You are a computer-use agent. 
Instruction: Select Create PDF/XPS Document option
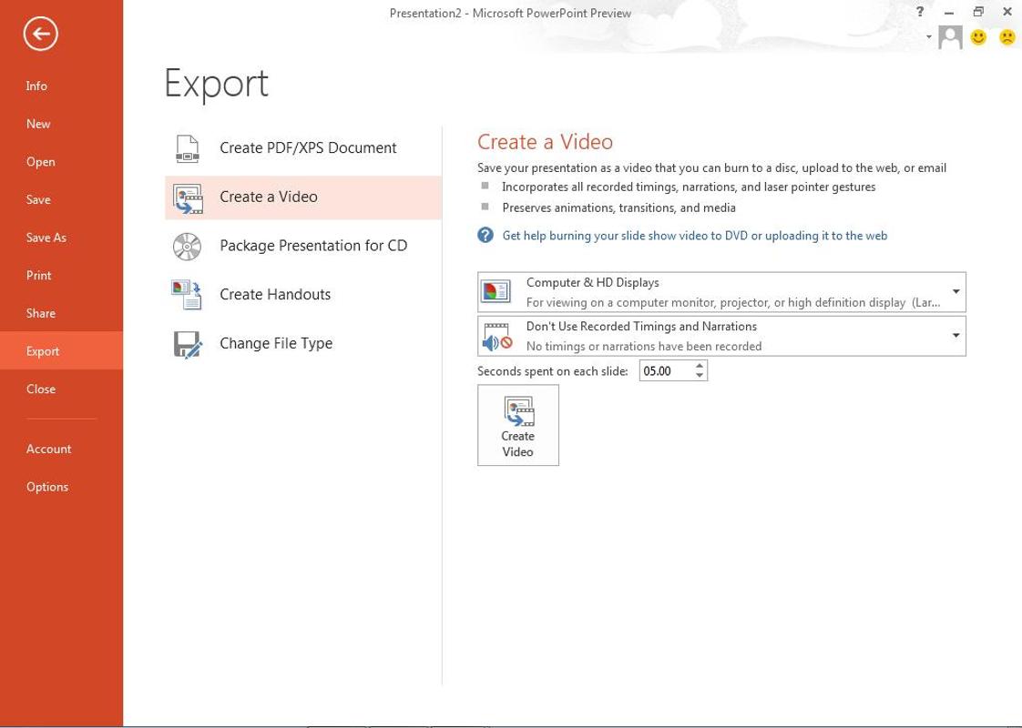click(x=303, y=148)
